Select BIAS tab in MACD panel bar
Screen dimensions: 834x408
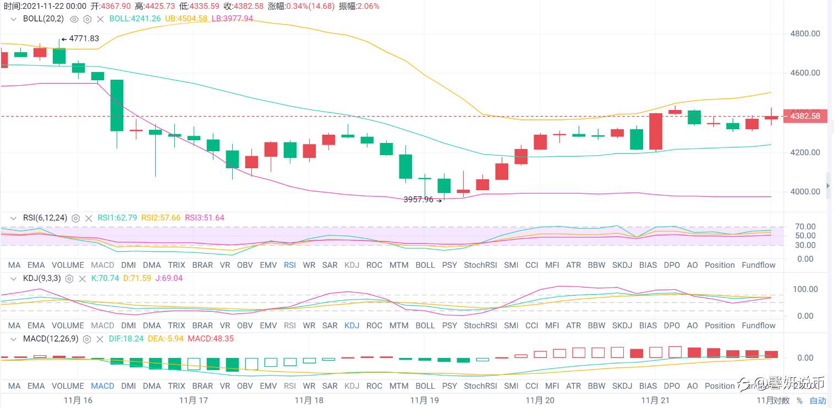click(x=649, y=386)
